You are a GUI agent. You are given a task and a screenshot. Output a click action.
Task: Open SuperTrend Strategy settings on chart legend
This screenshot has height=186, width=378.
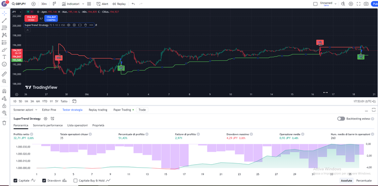point(74,25)
